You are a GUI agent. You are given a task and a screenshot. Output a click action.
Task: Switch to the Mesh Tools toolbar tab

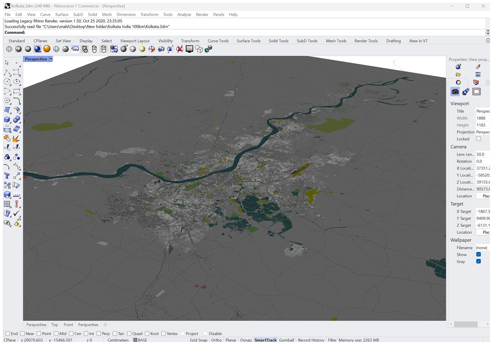pyautogui.click(x=336, y=41)
